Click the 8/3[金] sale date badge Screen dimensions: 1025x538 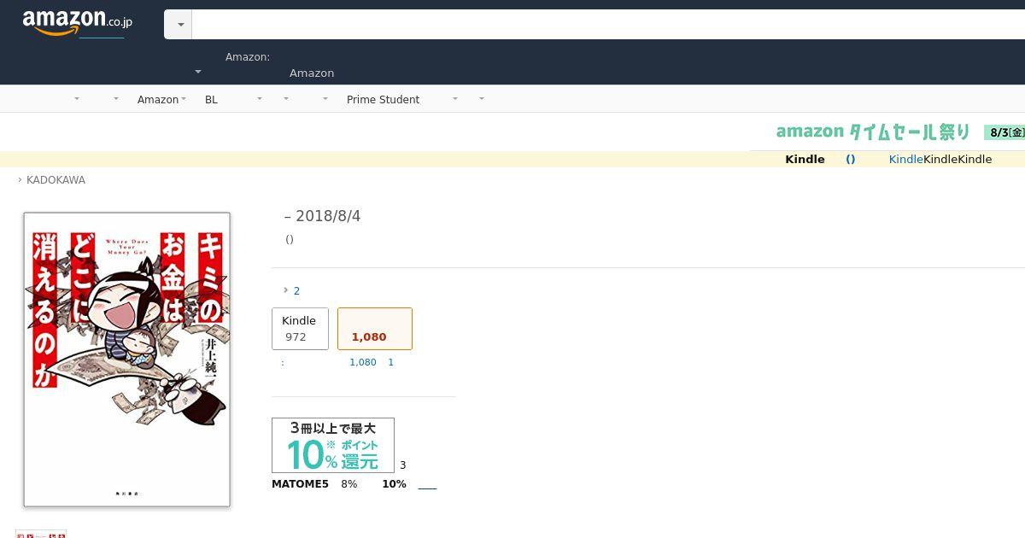click(1004, 132)
